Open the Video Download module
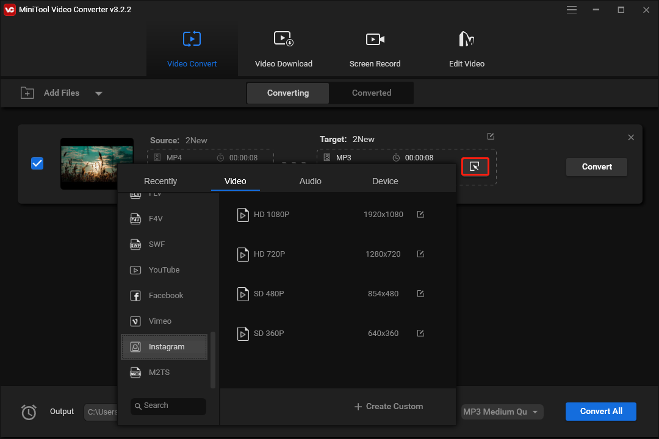Viewport: 659px width, 439px height. (x=283, y=49)
